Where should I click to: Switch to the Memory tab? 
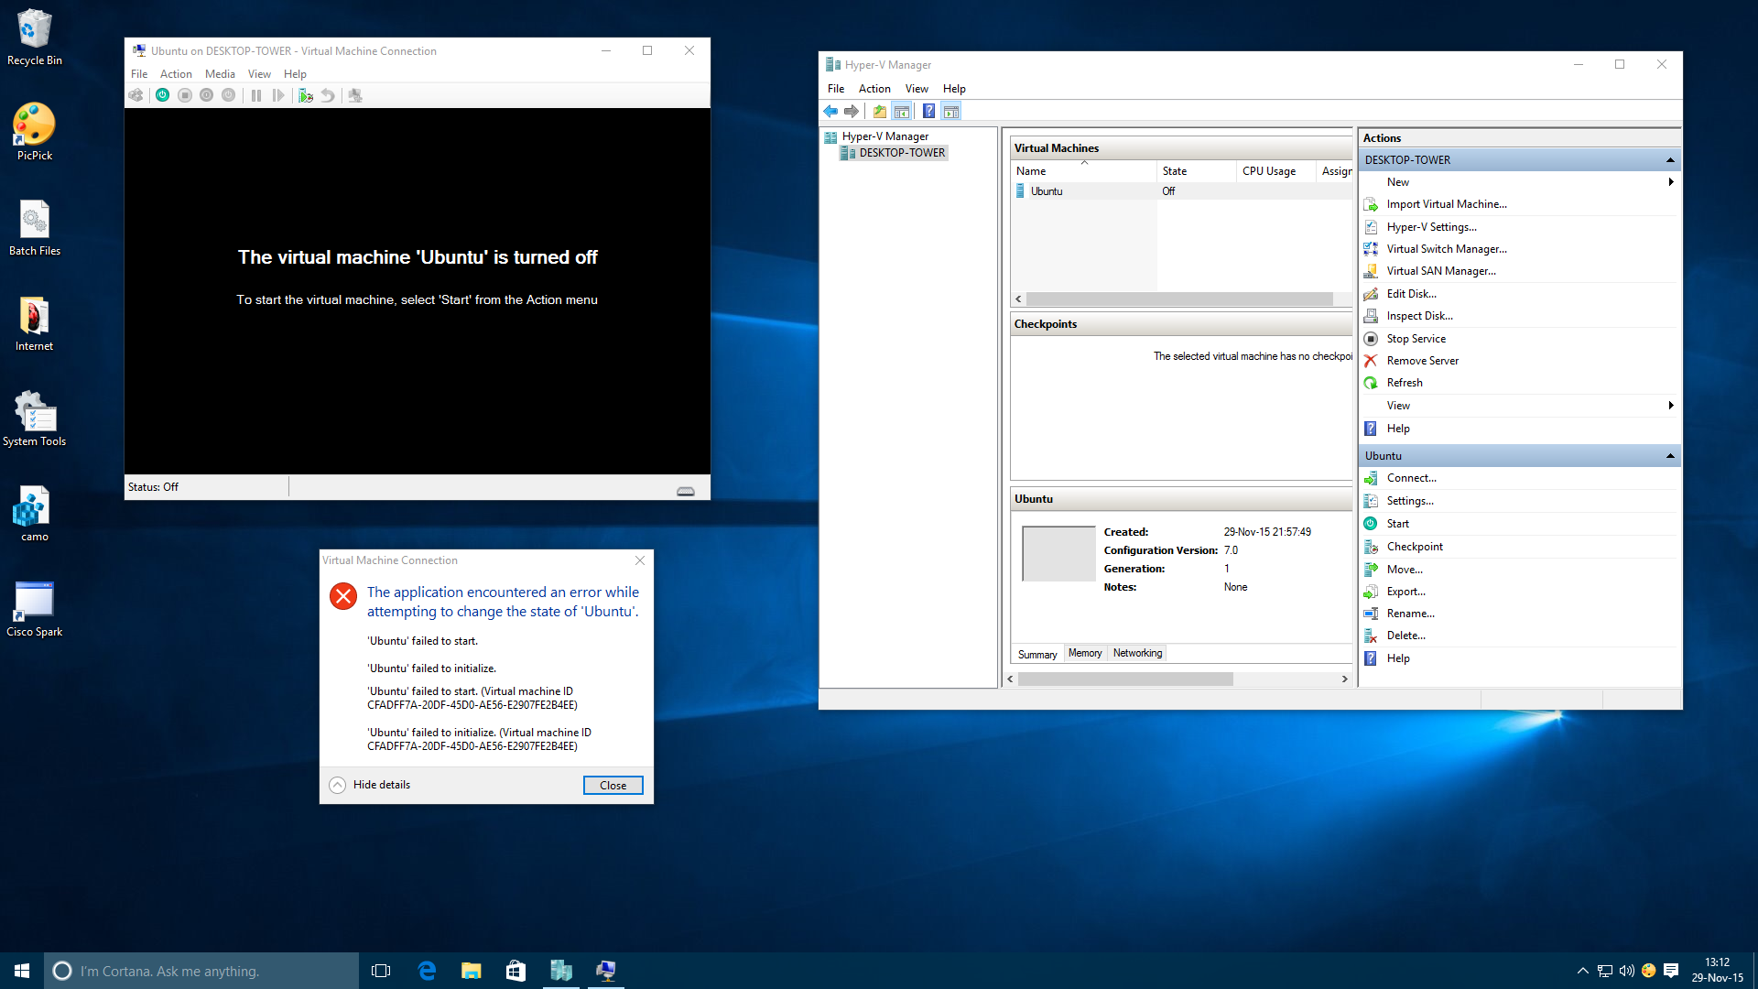(1085, 653)
